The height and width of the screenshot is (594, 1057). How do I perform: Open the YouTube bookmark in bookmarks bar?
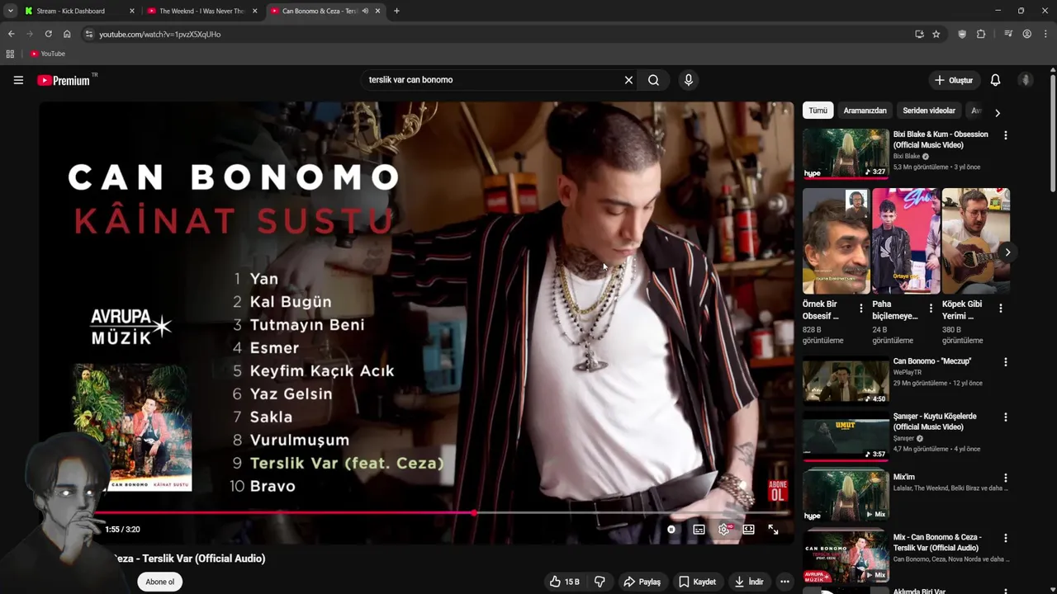pyautogui.click(x=47, y=54)
